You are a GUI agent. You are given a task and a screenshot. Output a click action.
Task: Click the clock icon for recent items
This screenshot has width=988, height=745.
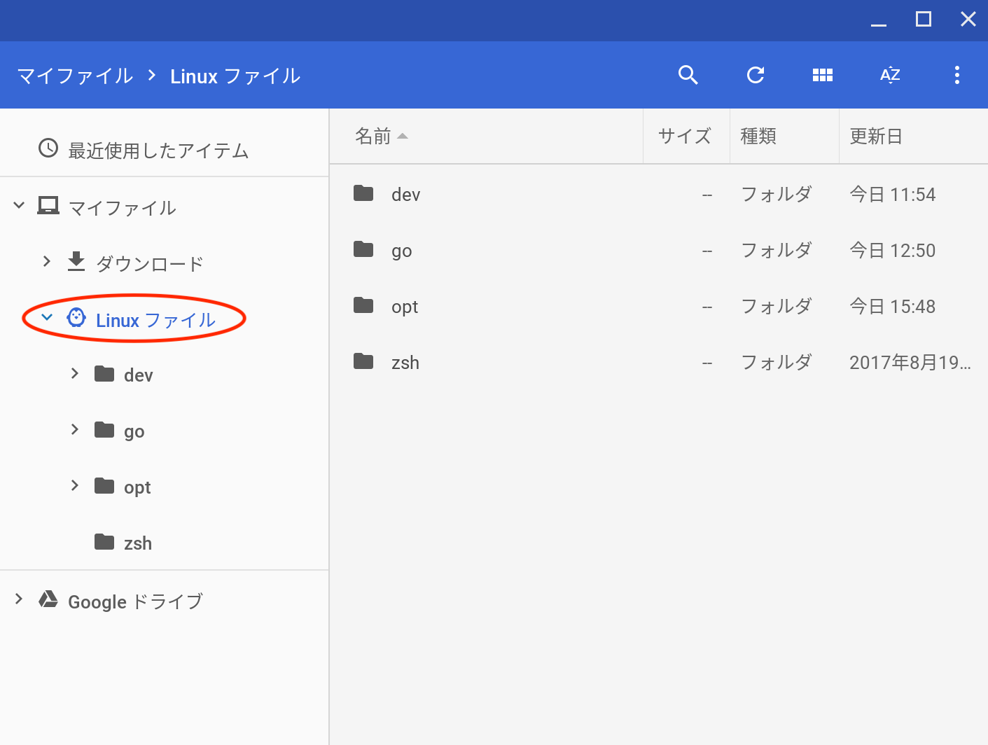[x=48, y=148]
